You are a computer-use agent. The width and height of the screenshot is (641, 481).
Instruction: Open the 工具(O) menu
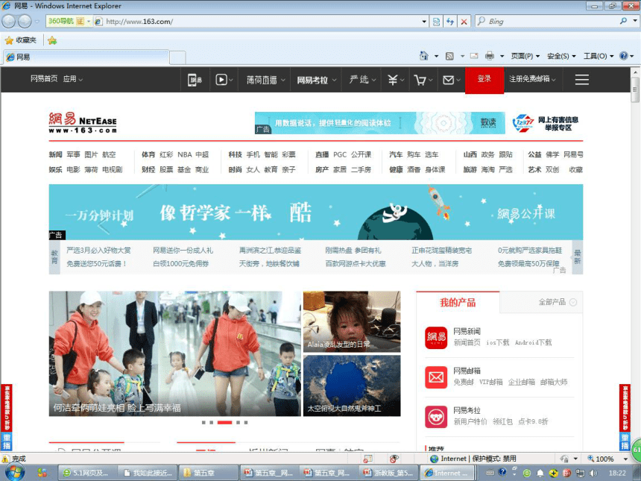pos(599,56)
